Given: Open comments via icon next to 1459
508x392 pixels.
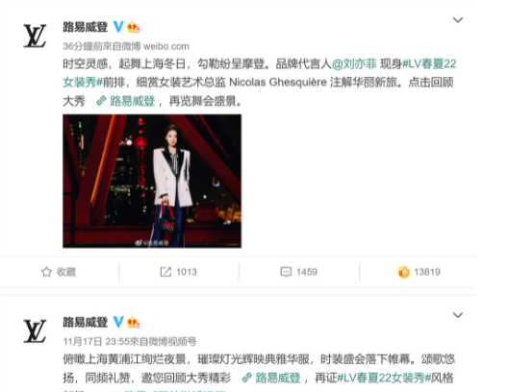Looking at the screenshot, I should (286, 272).
